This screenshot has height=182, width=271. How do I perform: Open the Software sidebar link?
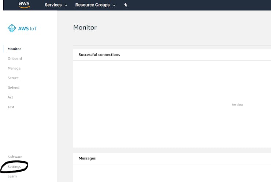pyautogui.click(x=15, y=157)
